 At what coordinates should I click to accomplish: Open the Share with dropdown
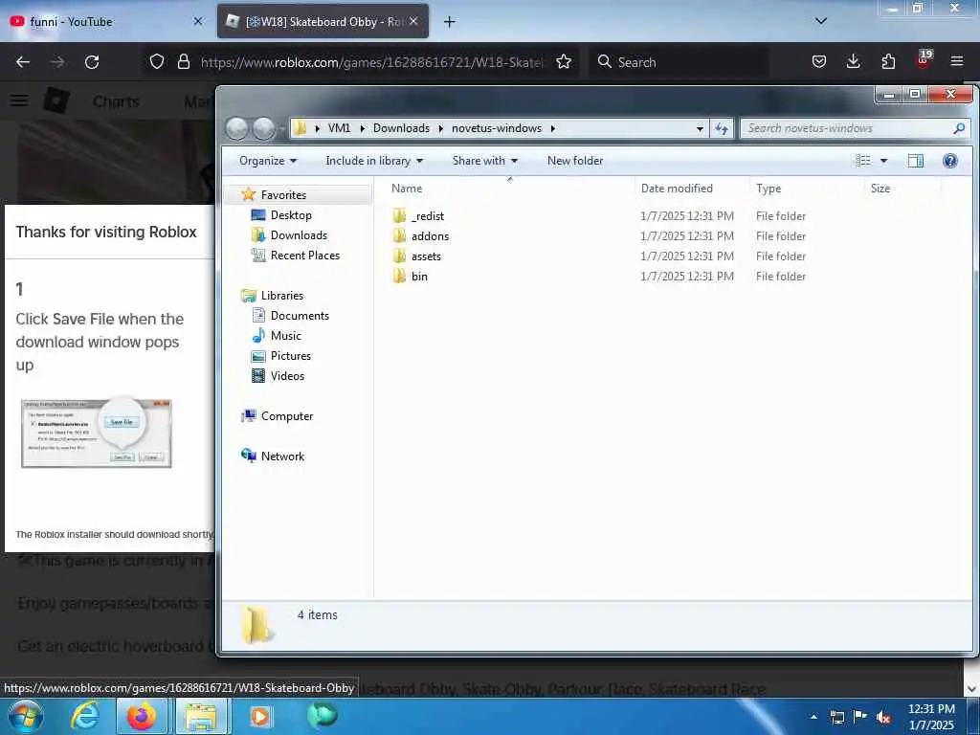tap(485, 161)
